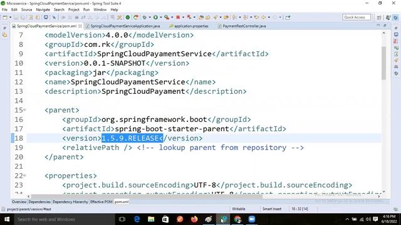The height and width of the screenshot is (225, 401).
Task: Click into the Quick Access search field
Action: click(357, 17)
